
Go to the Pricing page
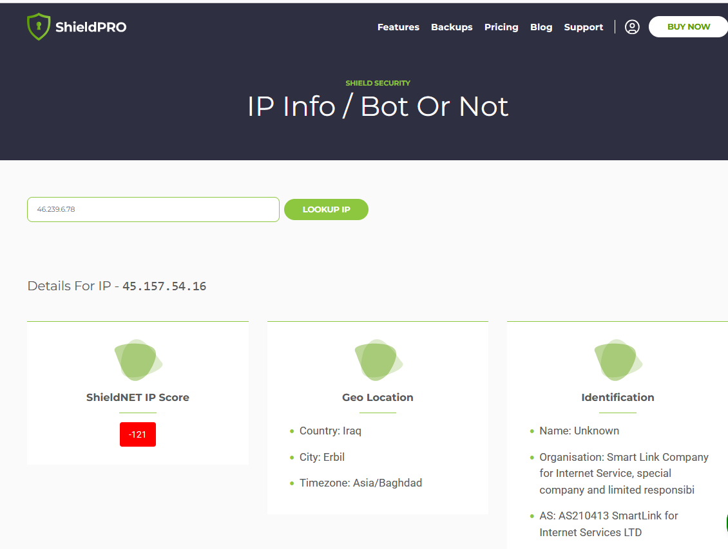501,27
